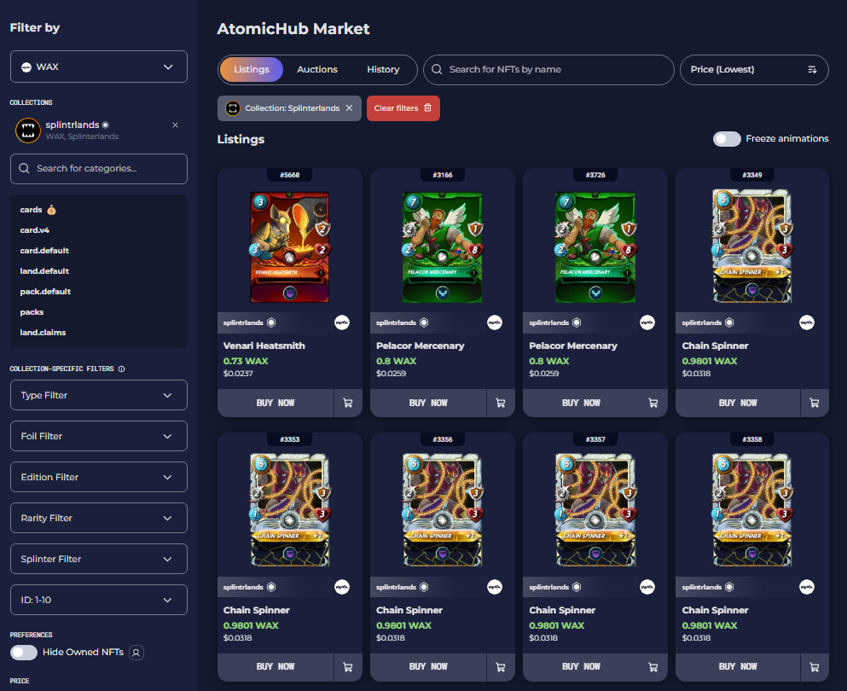The height and width of the screenshot is (691, 847).
Task: Click WAX logo on Pelacor Mercenary #3166 card
Action: 495,322
